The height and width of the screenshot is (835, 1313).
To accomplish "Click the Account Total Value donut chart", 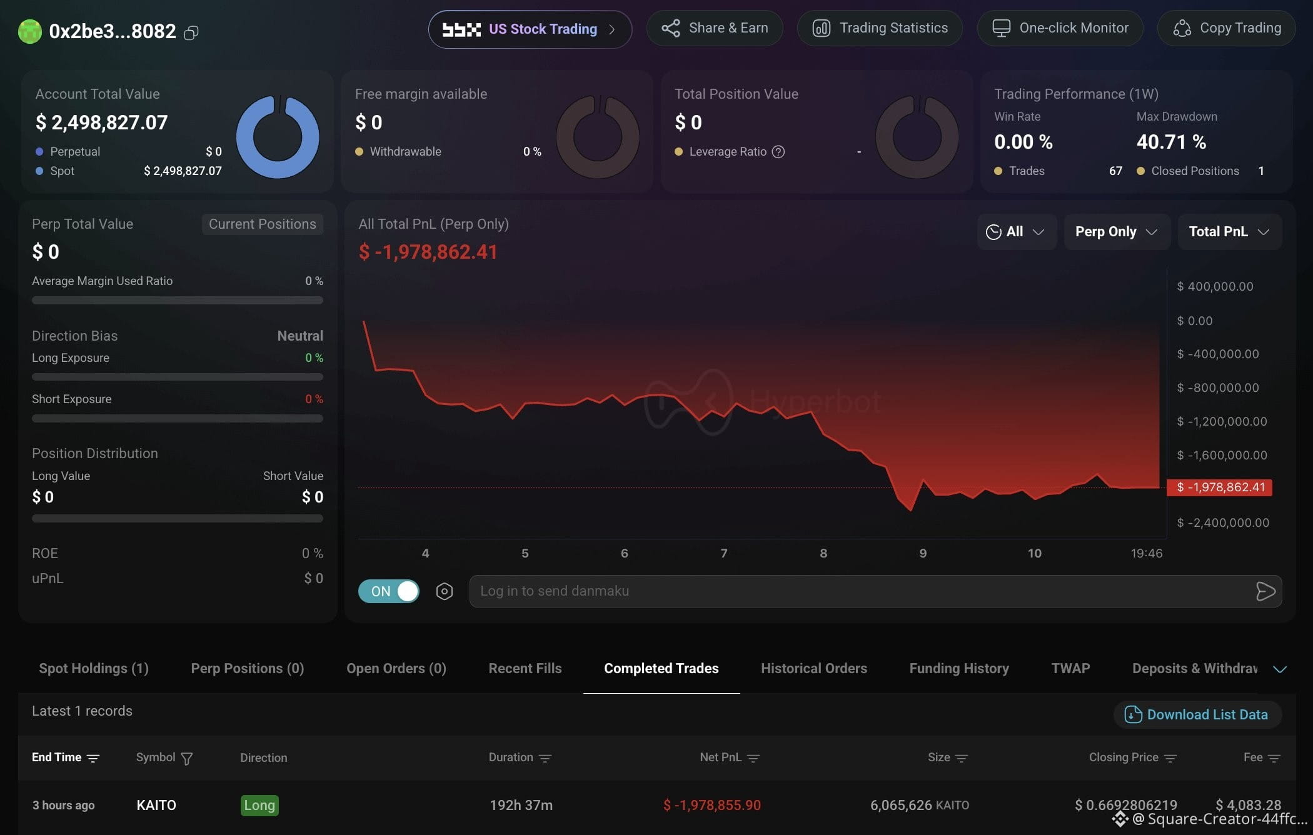I will pyautogui.click(x=278, y=137).
